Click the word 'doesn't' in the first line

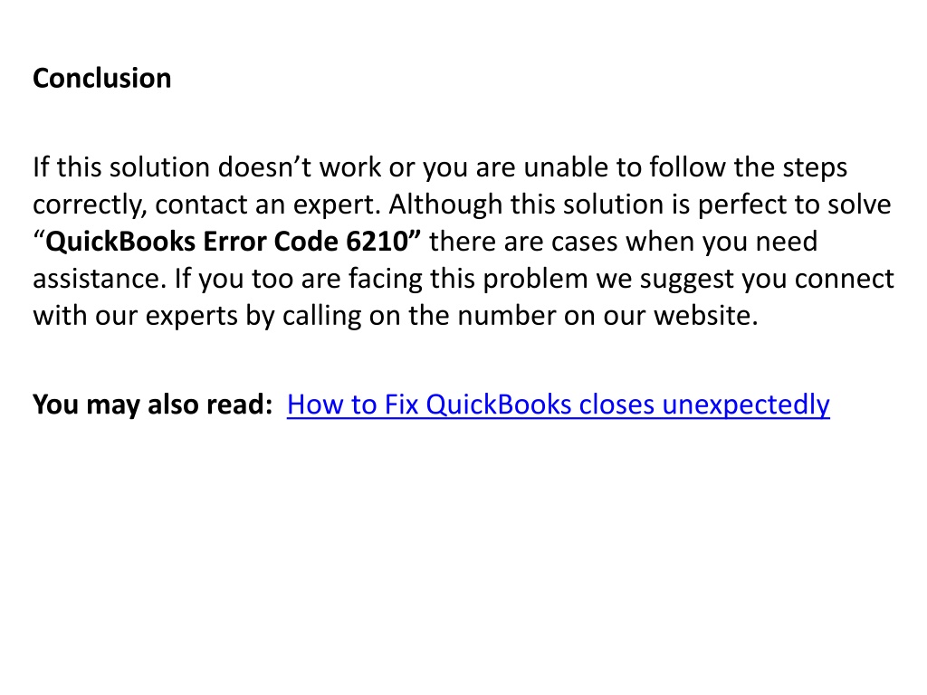264,167
